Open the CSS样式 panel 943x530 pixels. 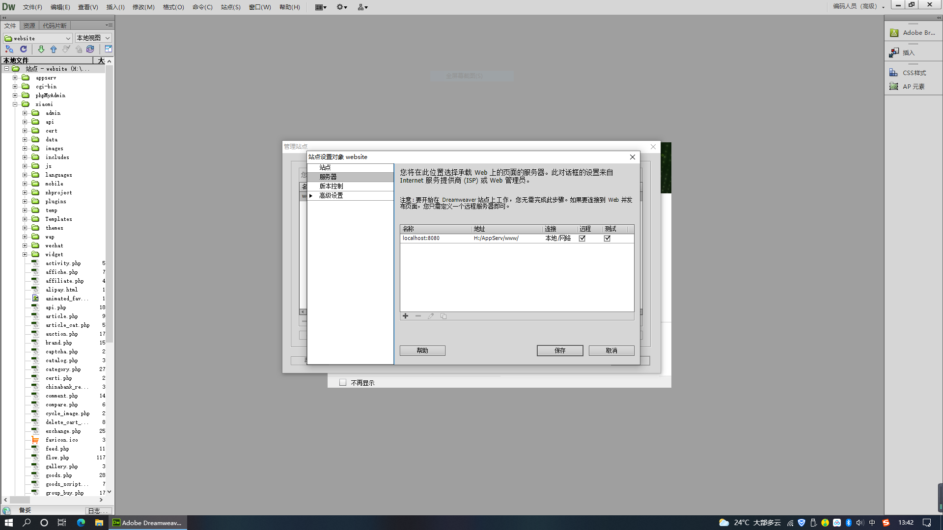pos(914,73)
